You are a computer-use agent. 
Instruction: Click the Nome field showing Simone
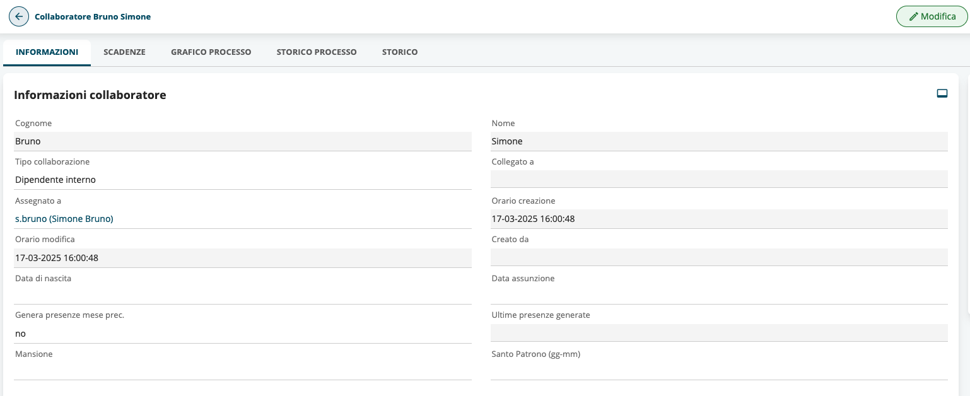[719, 141]
